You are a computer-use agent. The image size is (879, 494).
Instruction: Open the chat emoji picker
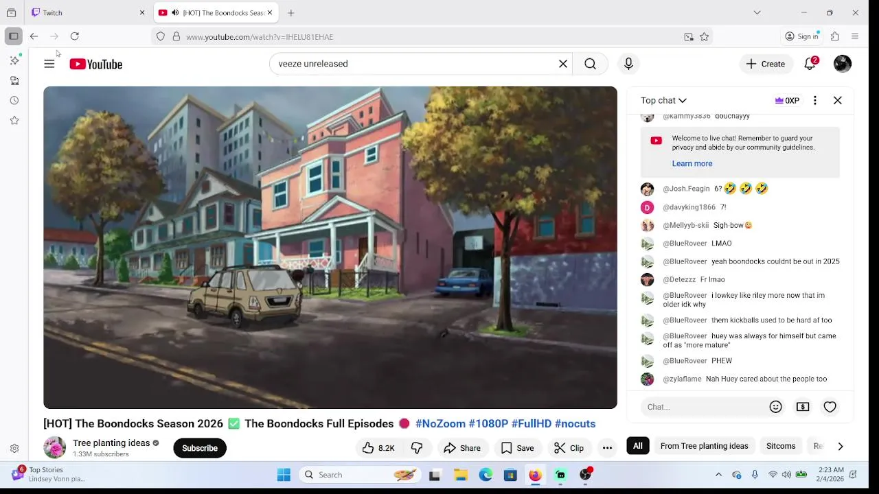coord(776,407)
